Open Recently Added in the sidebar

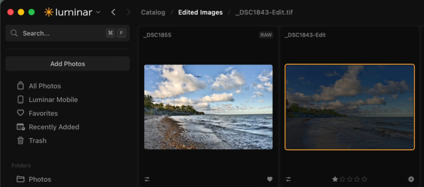click(54, 127)
